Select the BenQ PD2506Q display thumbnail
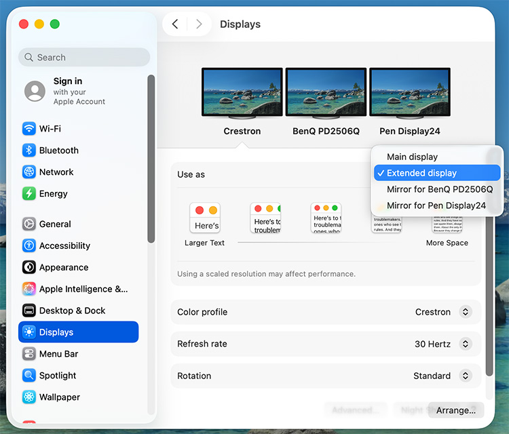The width and height of the screenshot is (509, 434). coord(326,92)
